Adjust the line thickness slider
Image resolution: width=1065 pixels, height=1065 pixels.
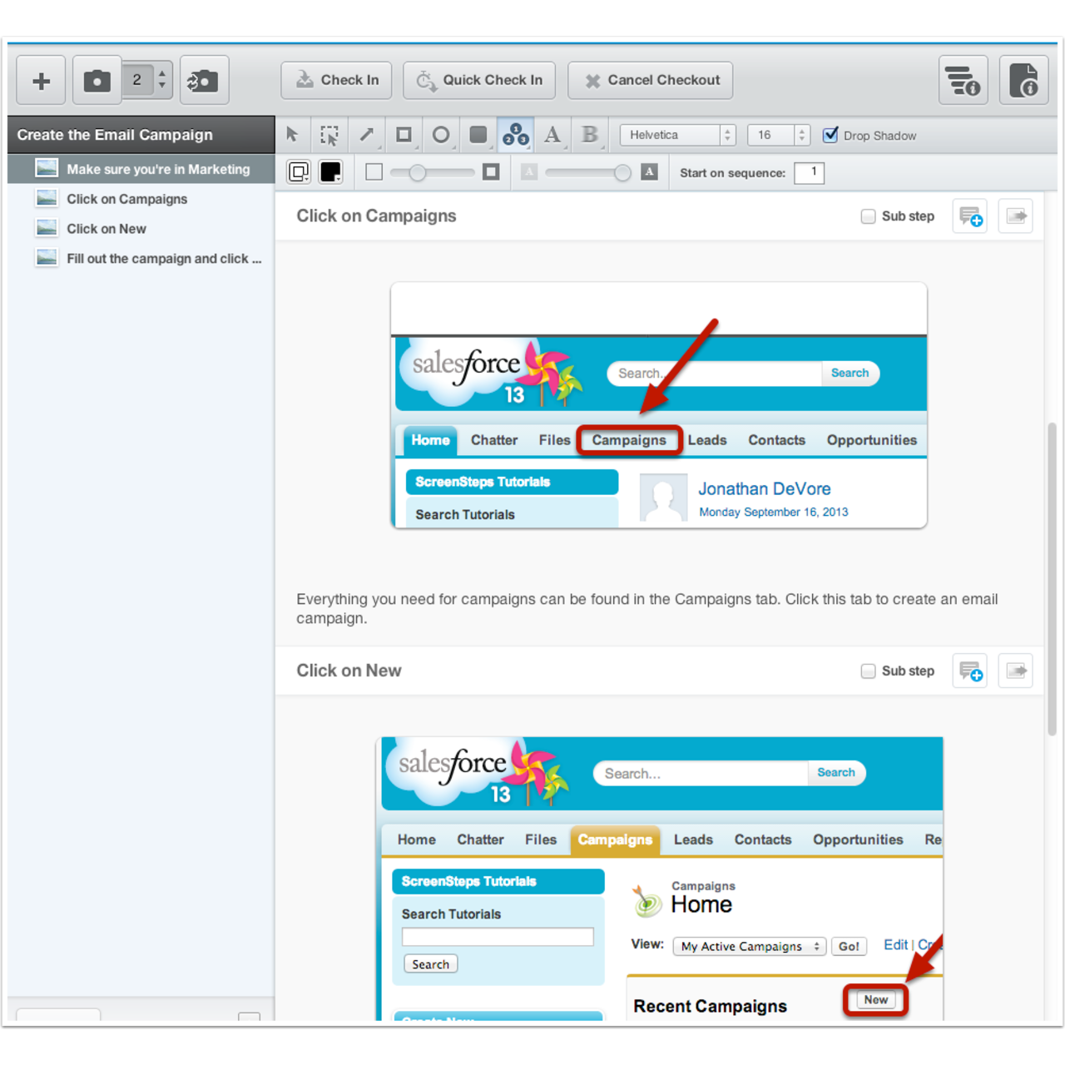tap(416, 172)
